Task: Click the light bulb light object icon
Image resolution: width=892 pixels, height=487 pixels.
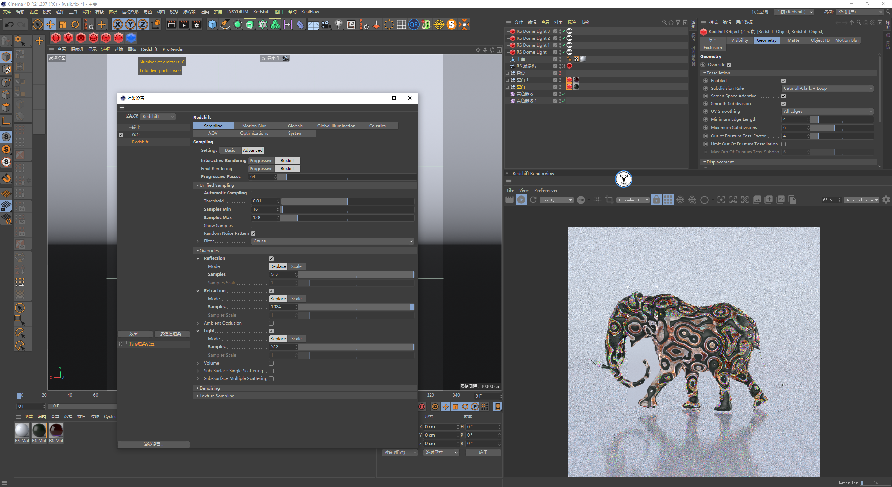Action: coord(338,24)
